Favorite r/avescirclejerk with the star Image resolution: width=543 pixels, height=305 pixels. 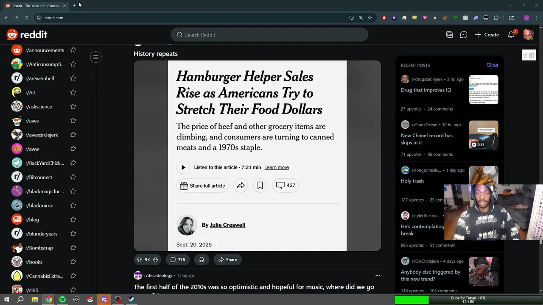(73, 135)
